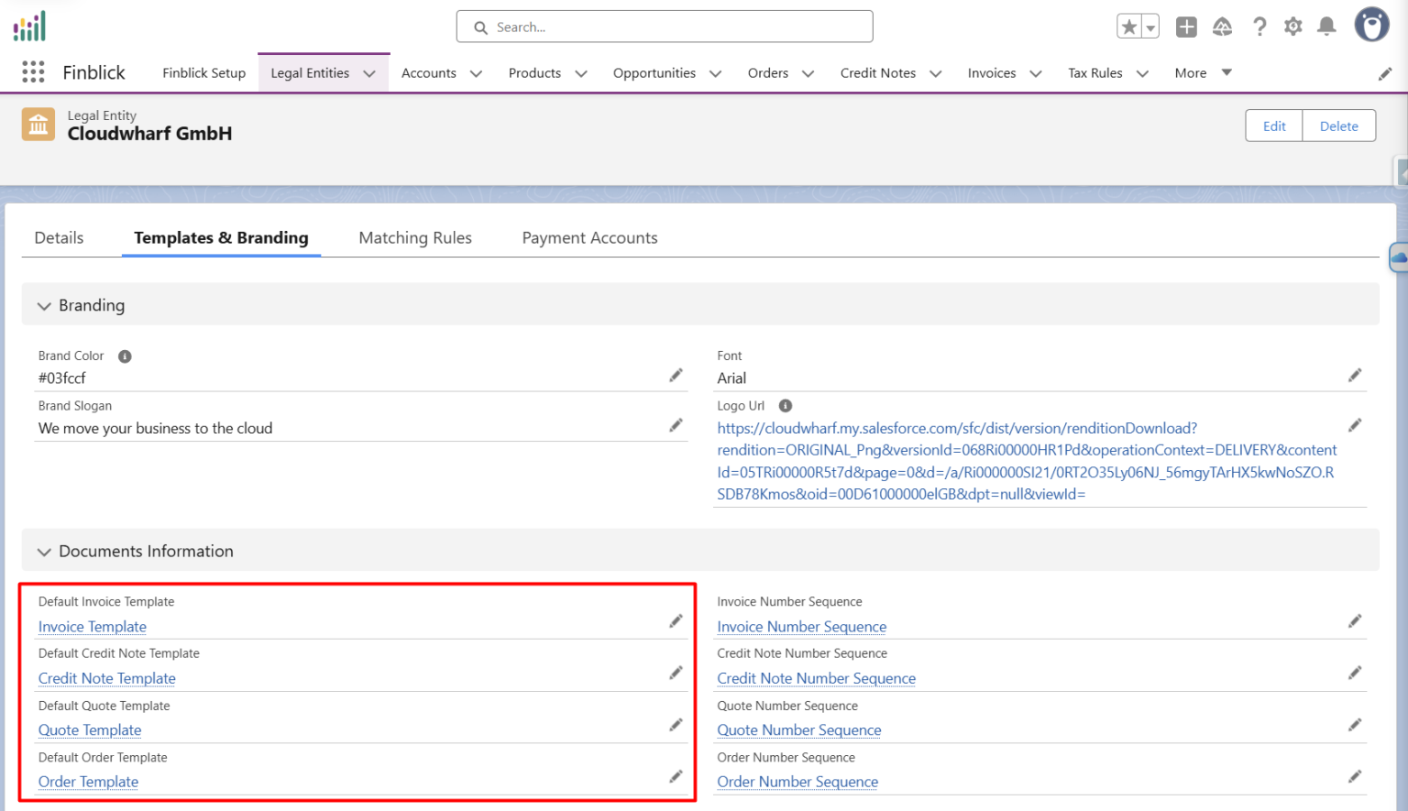Edit the Font field pencil icon
Image resolution: width=1408 pixels, height=811 pixels.
click(1355, 376)
